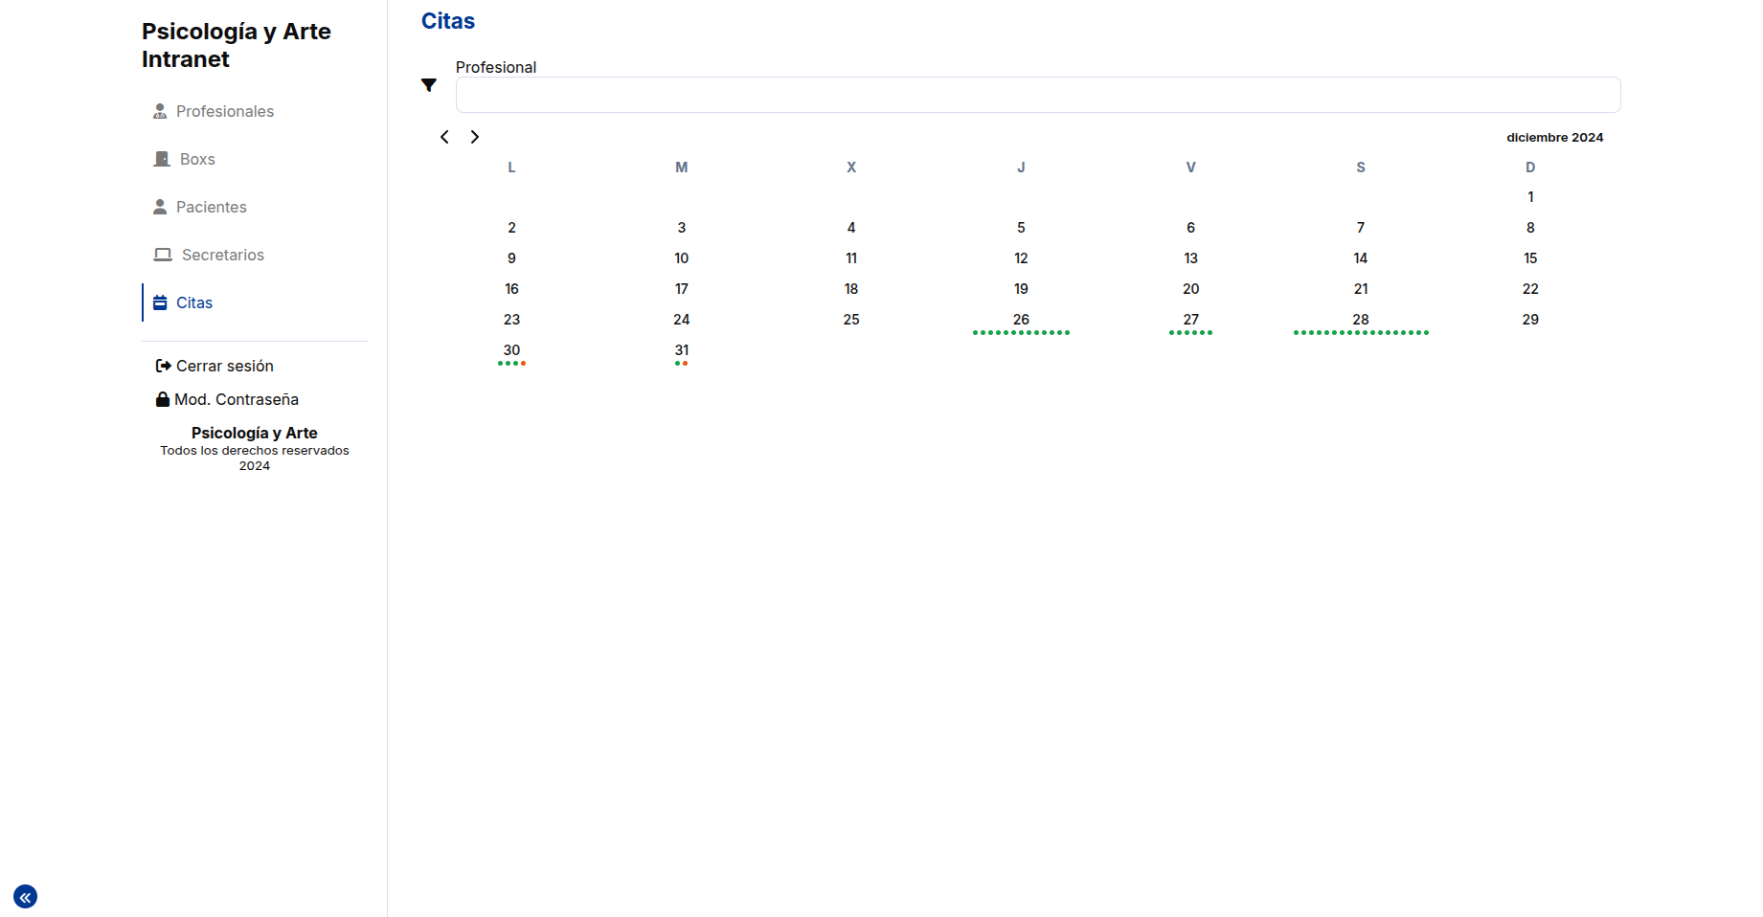1763x917 pixels.
Task: Go to previous month in calendar
Action: [x=444, y=137]
